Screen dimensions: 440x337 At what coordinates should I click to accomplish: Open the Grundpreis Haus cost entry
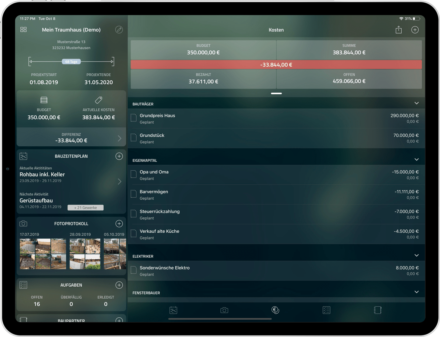tap(276, 118)
